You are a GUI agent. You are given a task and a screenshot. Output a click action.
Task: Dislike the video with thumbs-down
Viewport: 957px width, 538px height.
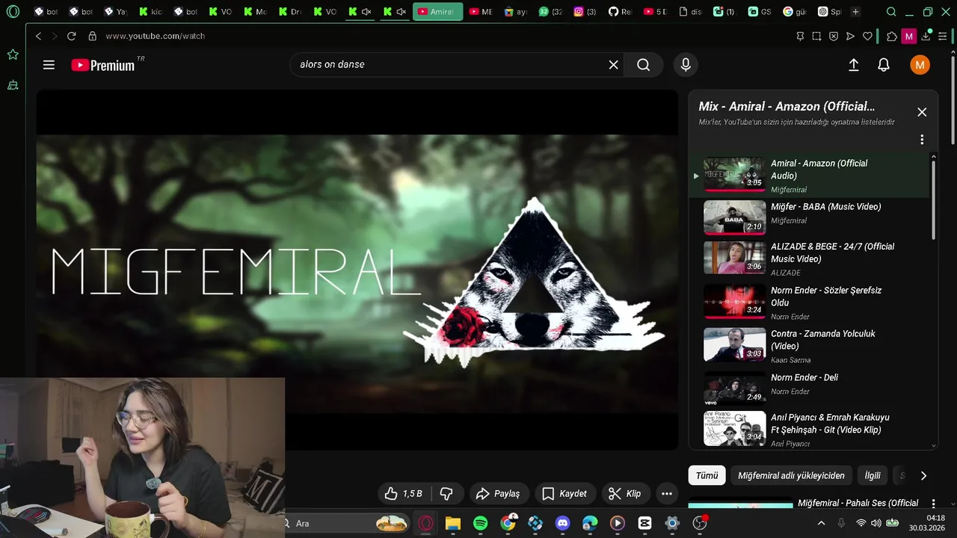(x=446, y=494)
